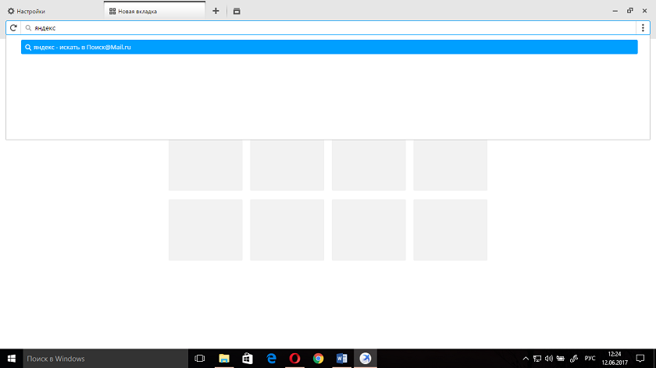The image size is (656, 368).
Task: Open Windows Store from the taskbar
Action: [x=248, y=359]
